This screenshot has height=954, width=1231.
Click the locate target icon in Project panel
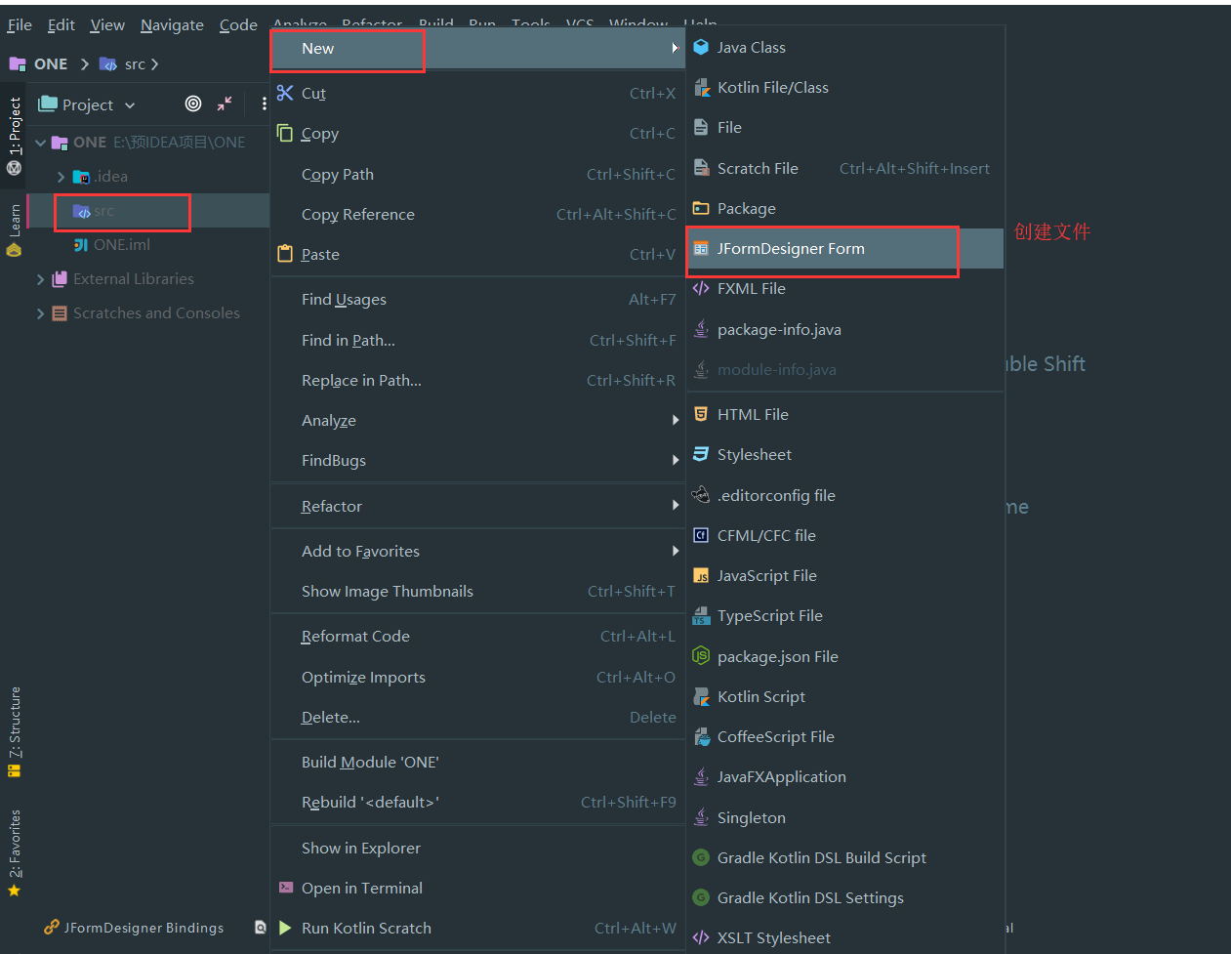[x=193, y=104]
